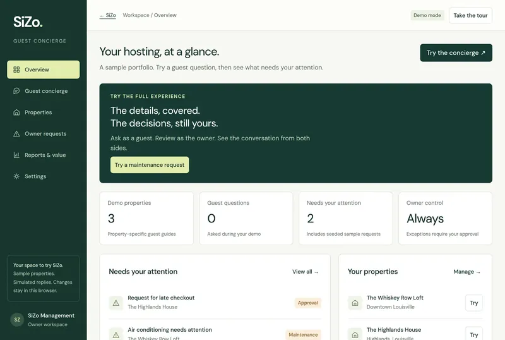Click the Try the concierge button
The width and height of the screenshot is (505, 340).
(x=456, y=52)
